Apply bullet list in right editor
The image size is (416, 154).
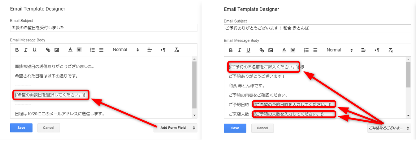tap(315, 50)
